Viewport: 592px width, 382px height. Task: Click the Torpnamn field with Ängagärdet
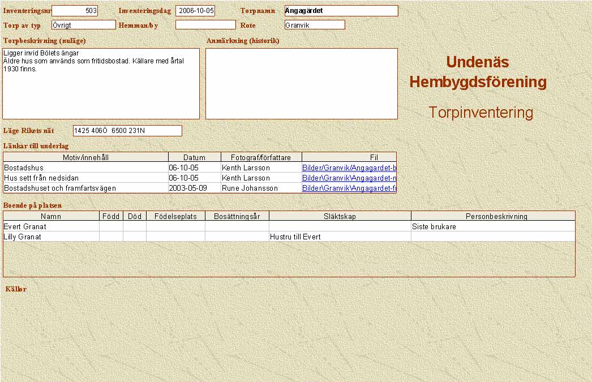(x=341, y=11)
